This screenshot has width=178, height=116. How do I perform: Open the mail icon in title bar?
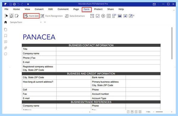(154, 4)
